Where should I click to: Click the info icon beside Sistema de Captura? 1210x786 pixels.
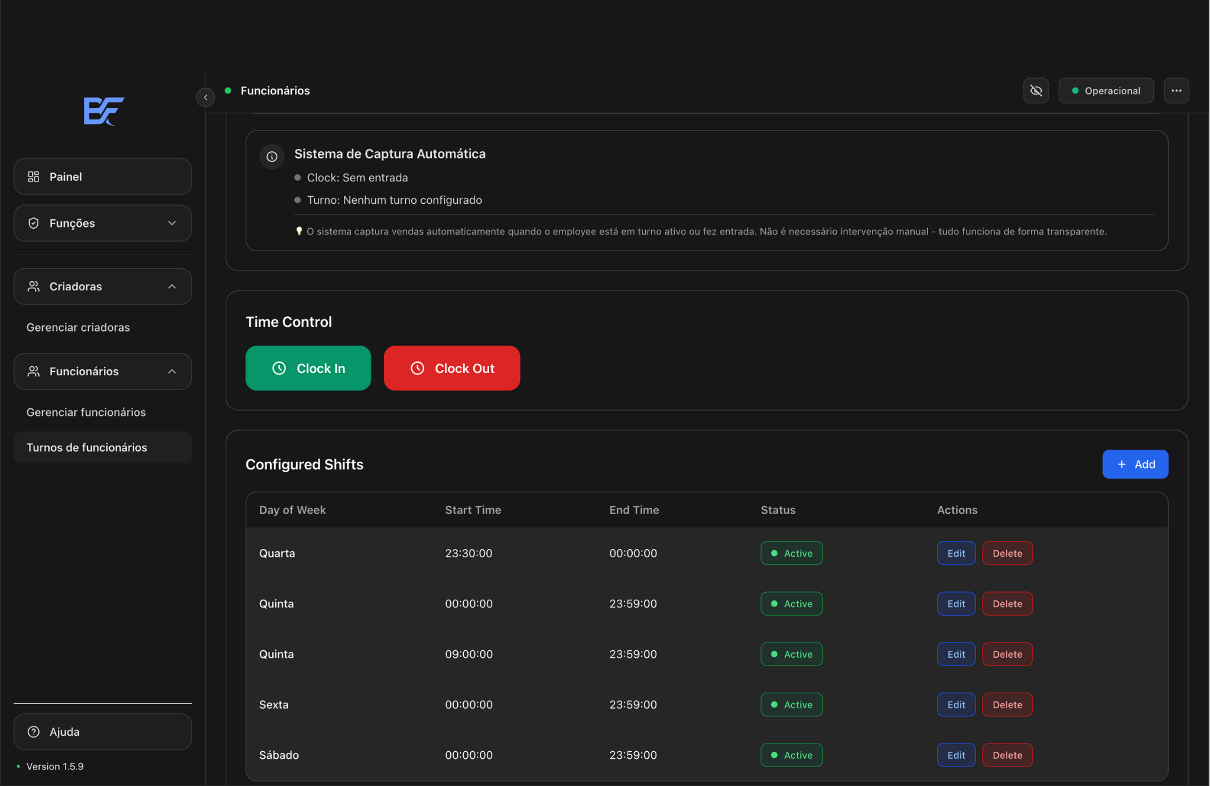coord(272,157)
